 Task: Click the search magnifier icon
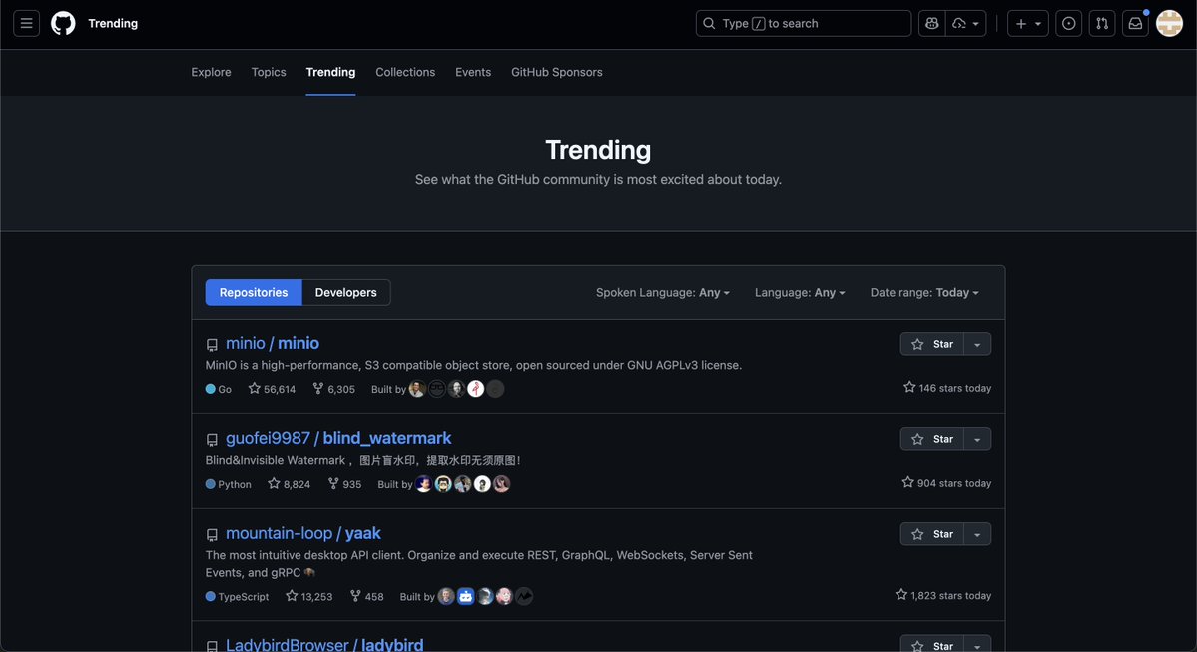pyautogui.click(x=709, y=24)
